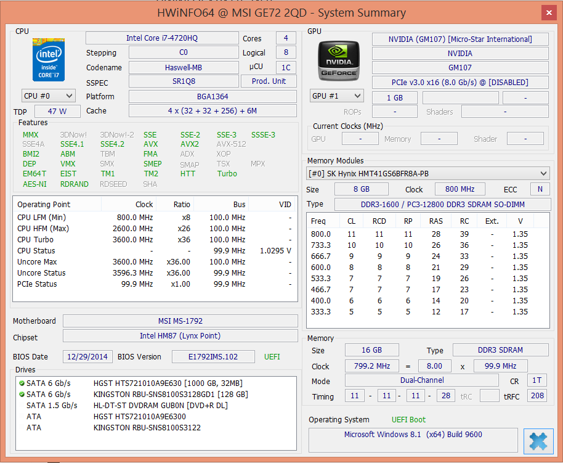Screen dimensions: 563x463
Task: Click the BIOS date 12/29/2014 field
Action: [x=87, y=356]
